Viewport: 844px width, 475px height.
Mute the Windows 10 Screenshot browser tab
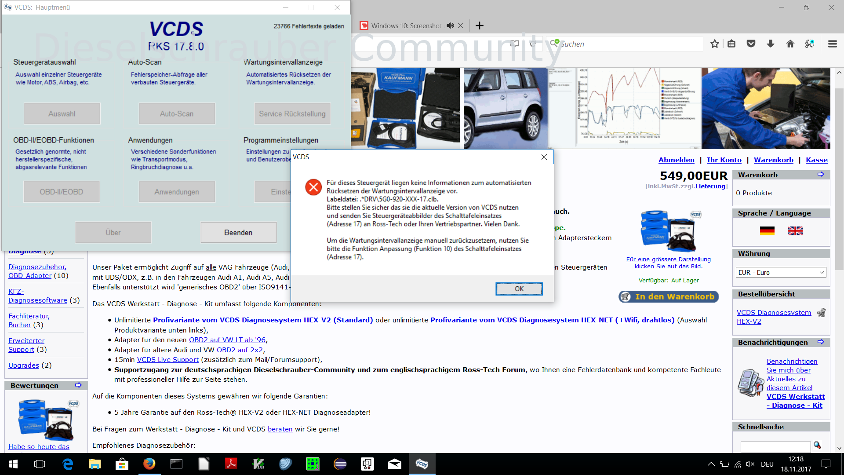point(450,26)
